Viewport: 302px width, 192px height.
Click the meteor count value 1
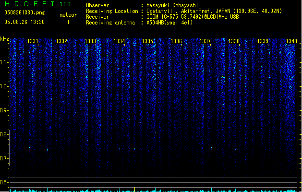click(x=68, y=22)
